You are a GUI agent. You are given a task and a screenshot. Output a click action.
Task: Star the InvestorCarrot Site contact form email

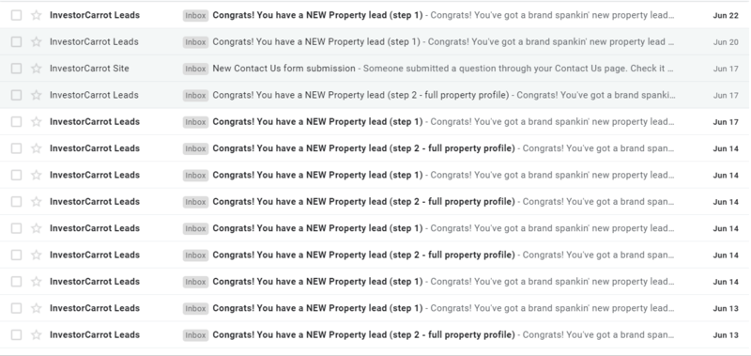[37, 69]
